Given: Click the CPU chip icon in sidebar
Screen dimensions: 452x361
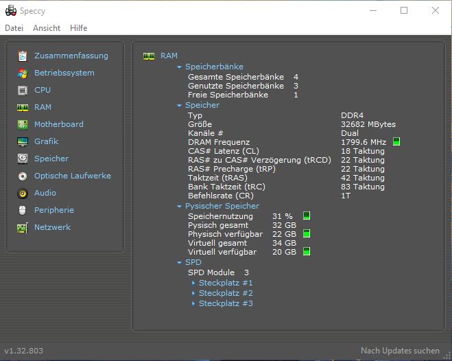Looking at the screenshot, I should 23,91.
